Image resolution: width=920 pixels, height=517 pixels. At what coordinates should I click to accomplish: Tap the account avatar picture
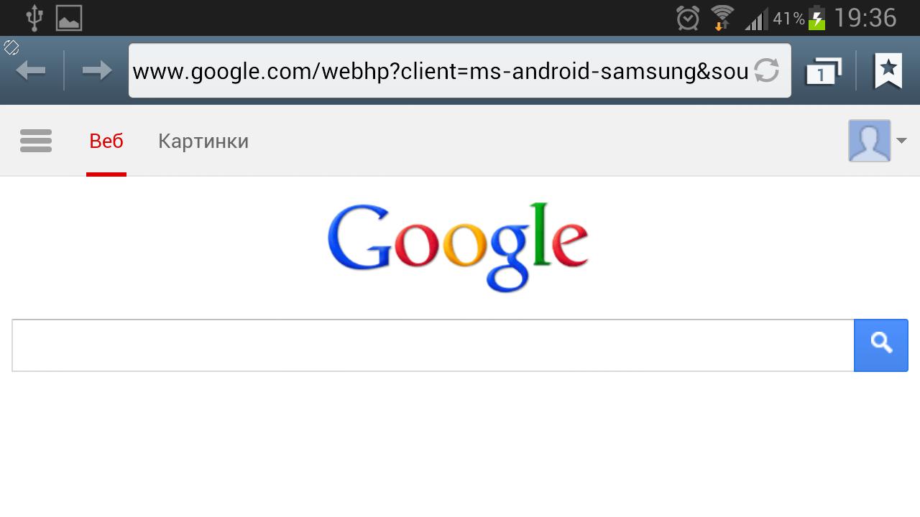[x=869, y=141]
